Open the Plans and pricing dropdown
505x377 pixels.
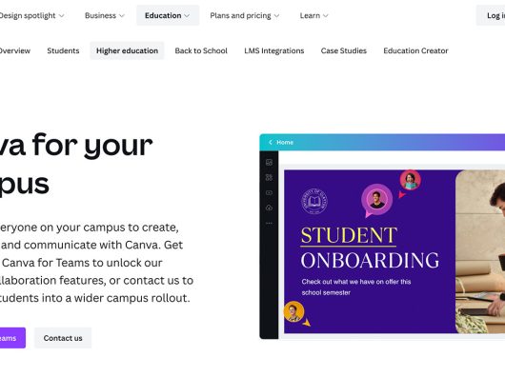pos(245,15)
